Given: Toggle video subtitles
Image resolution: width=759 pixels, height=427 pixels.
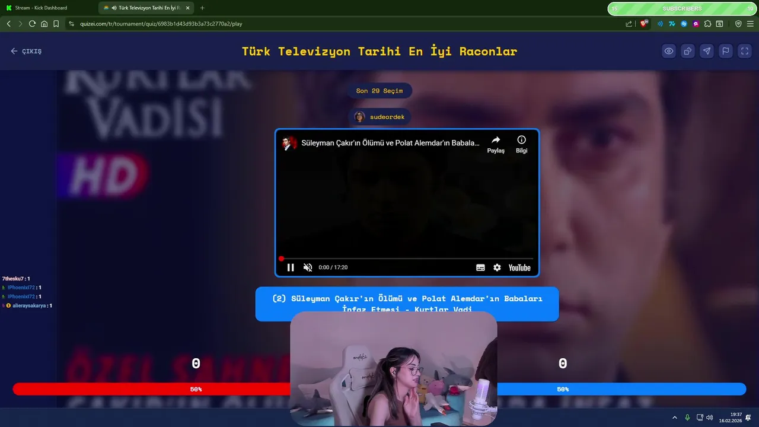Looking at the screenshot, I should pyautogui.click(x=480, y=267).
